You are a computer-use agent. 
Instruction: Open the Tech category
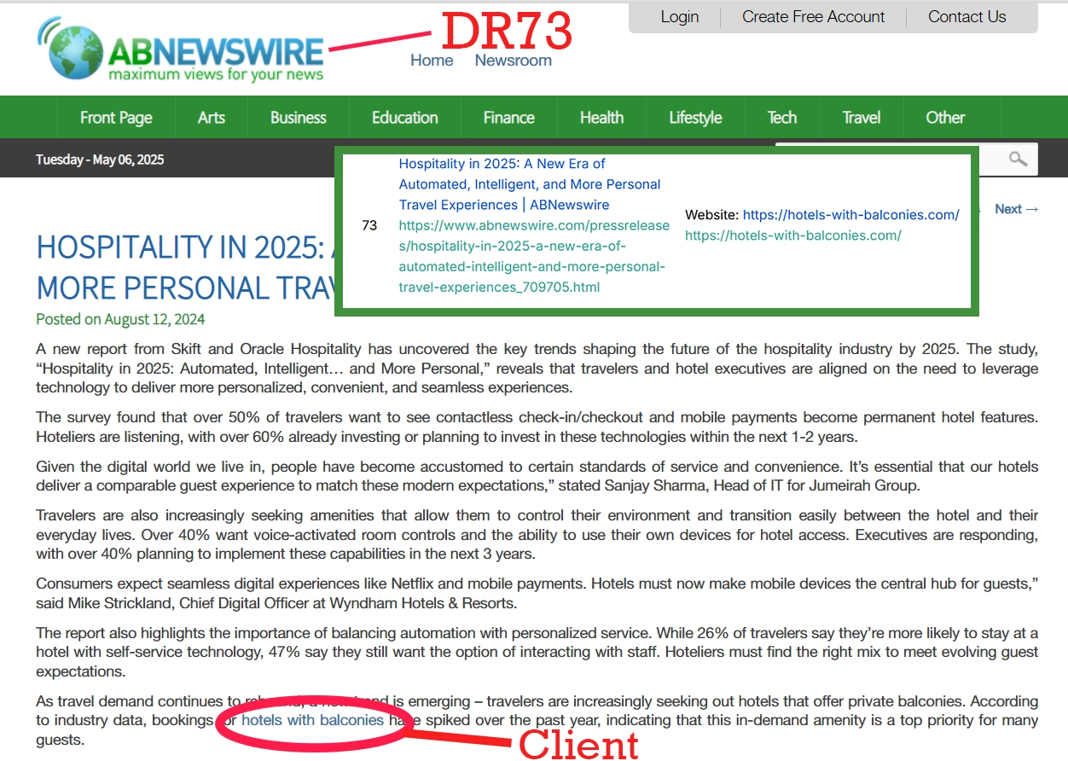781,118
